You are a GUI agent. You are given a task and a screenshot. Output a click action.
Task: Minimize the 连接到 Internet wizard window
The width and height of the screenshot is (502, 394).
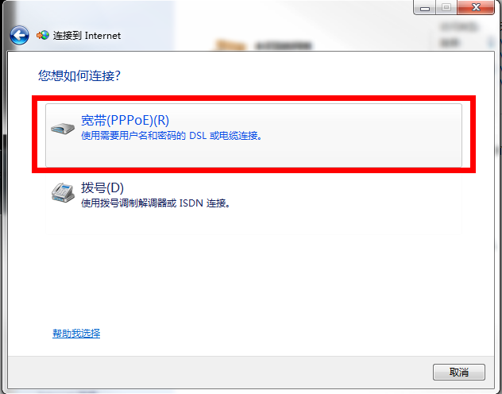424,7
